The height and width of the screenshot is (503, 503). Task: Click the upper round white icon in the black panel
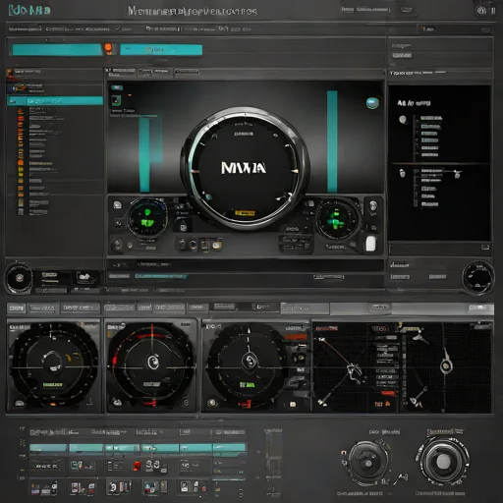pos(403,120)
